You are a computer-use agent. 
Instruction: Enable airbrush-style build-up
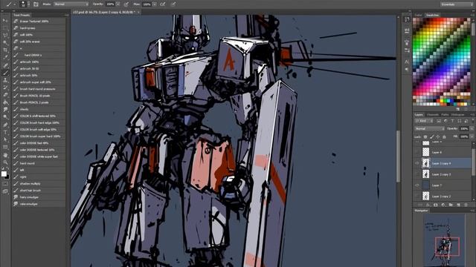point(163,4)
